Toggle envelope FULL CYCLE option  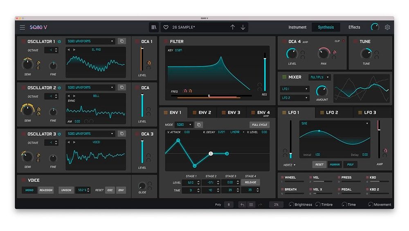point(259,125)
